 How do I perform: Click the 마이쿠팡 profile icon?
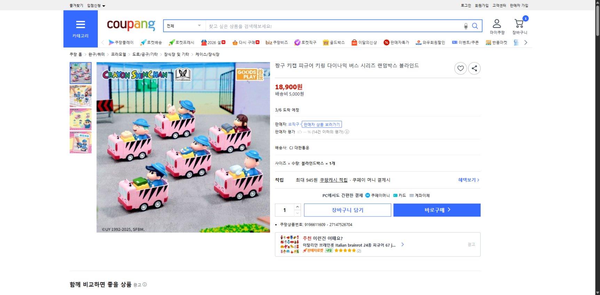pos(497,24)
